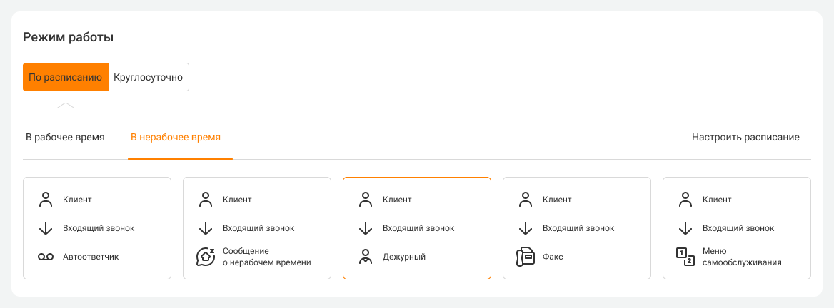Select the Дежурный scenario label
Image resolution: width=834 pixels, height=308 pixels.
(404, 257)
